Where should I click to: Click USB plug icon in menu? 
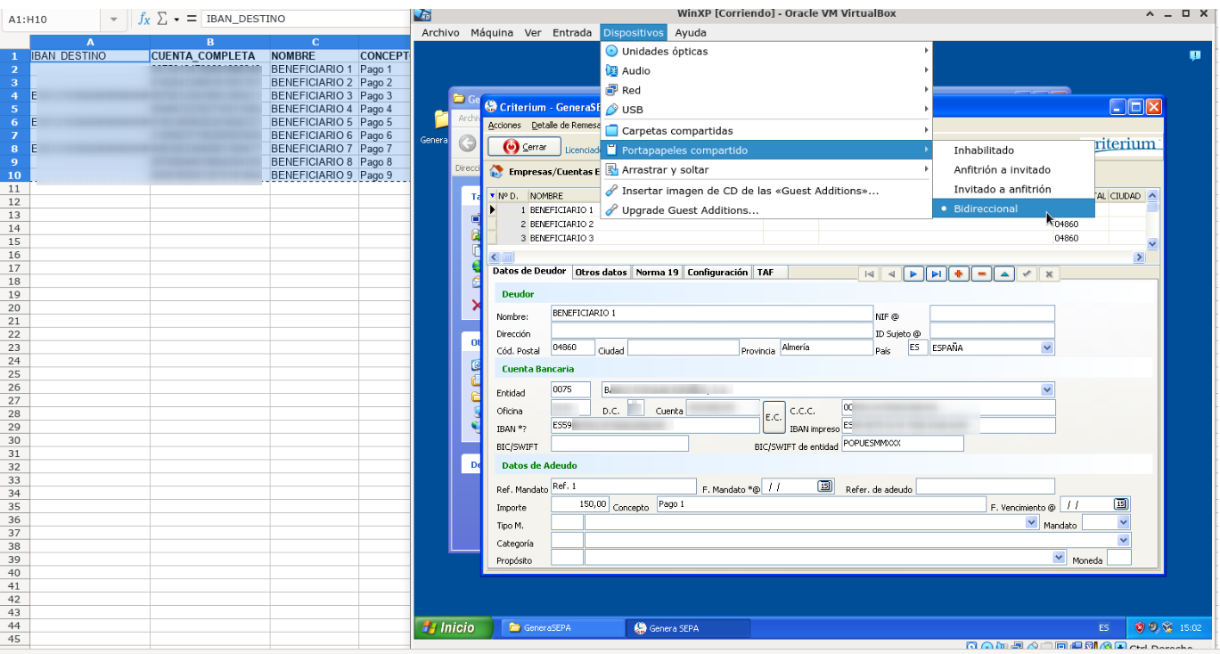click(611, 110)
